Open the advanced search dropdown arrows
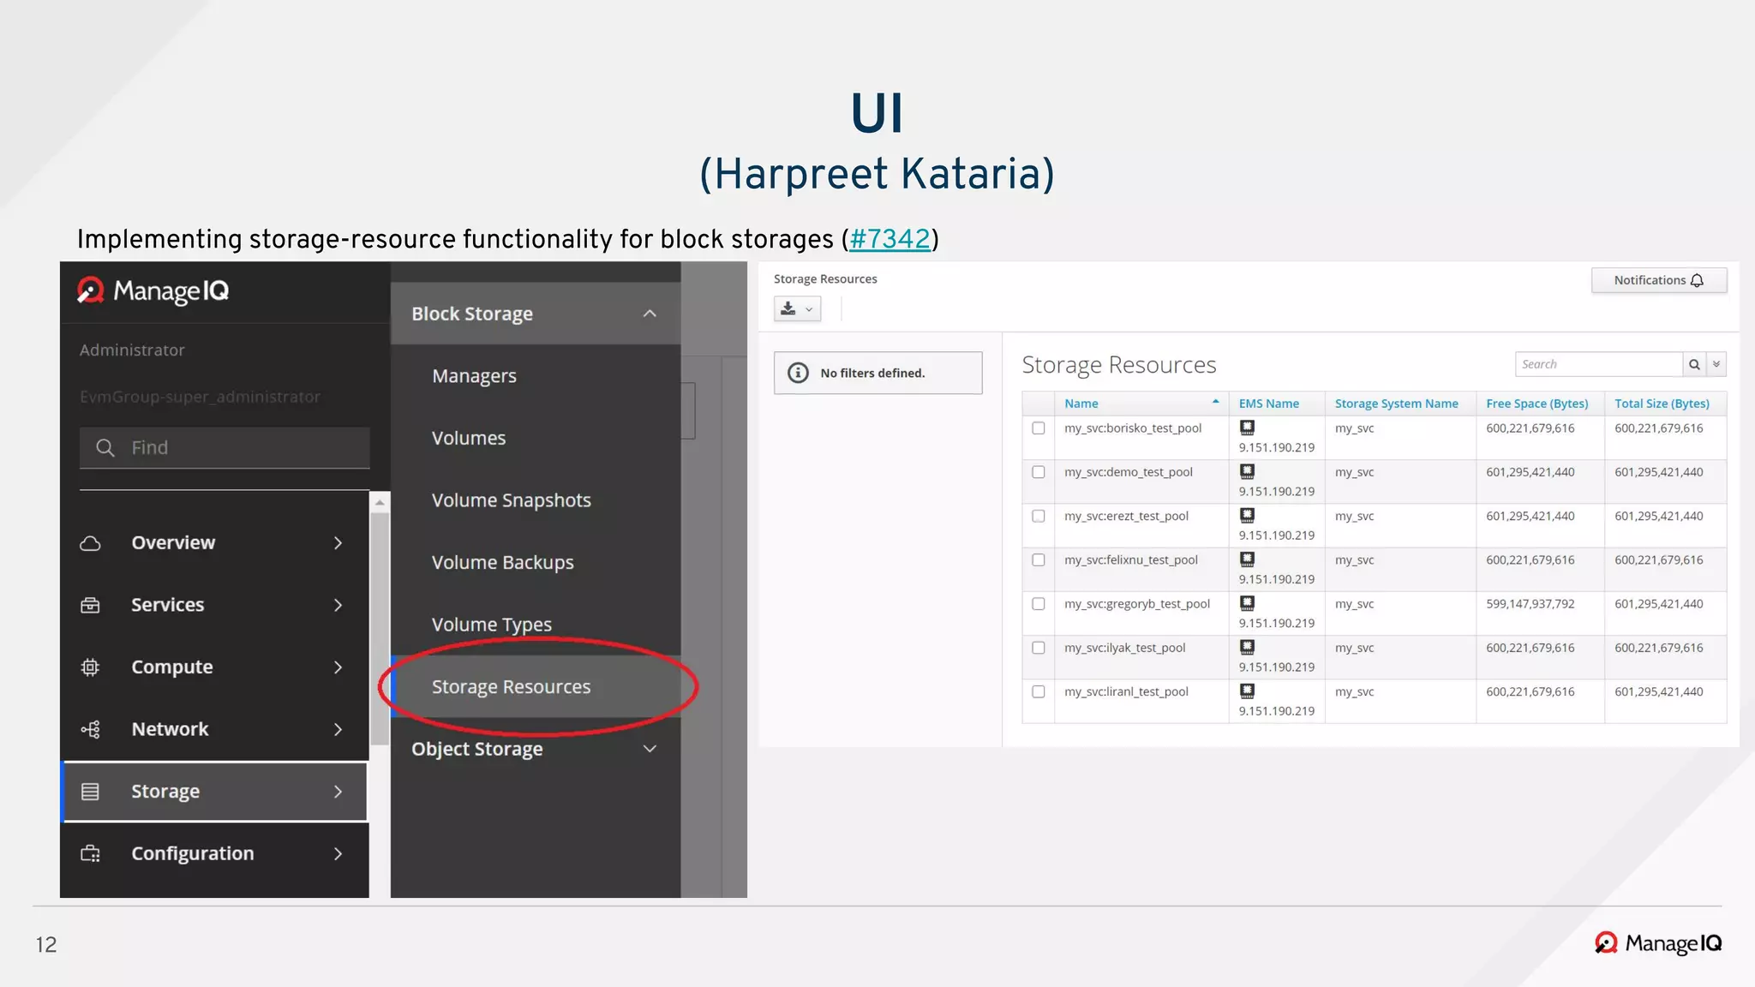Screen dimensions: 1755x987 point(1716,364)
